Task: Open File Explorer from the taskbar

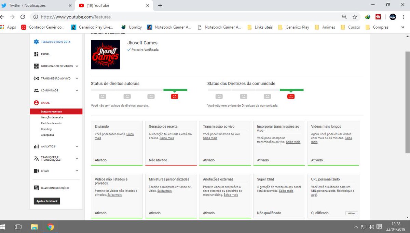Action: tap(34, 227)
